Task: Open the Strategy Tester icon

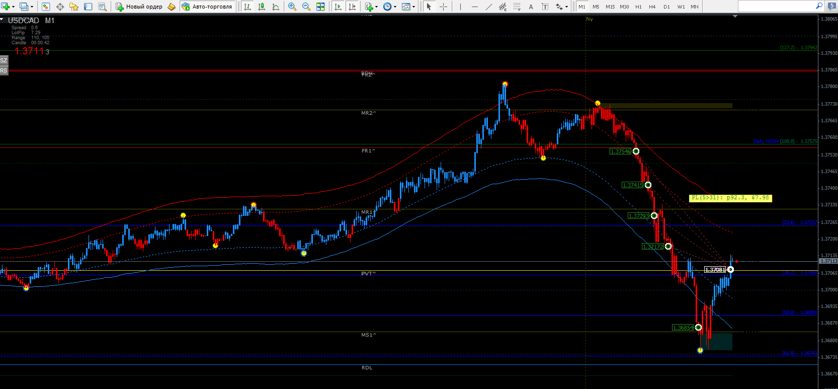Action: 102,7
